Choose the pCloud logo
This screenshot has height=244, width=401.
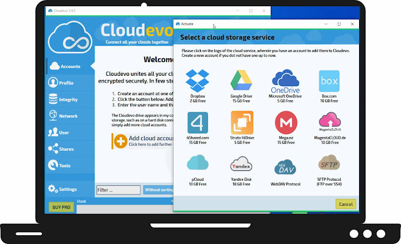tap(197, 162)
